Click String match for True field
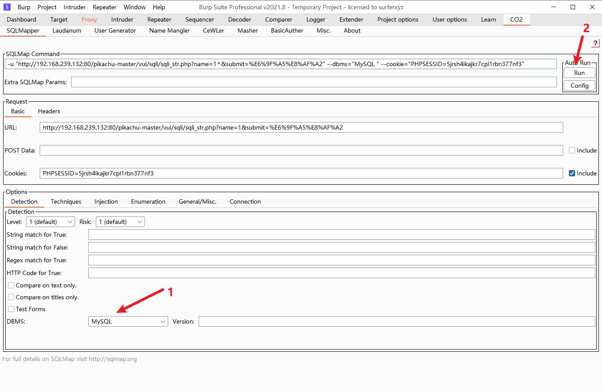This screenshot has width=602, height=391. tap(342, 235)
